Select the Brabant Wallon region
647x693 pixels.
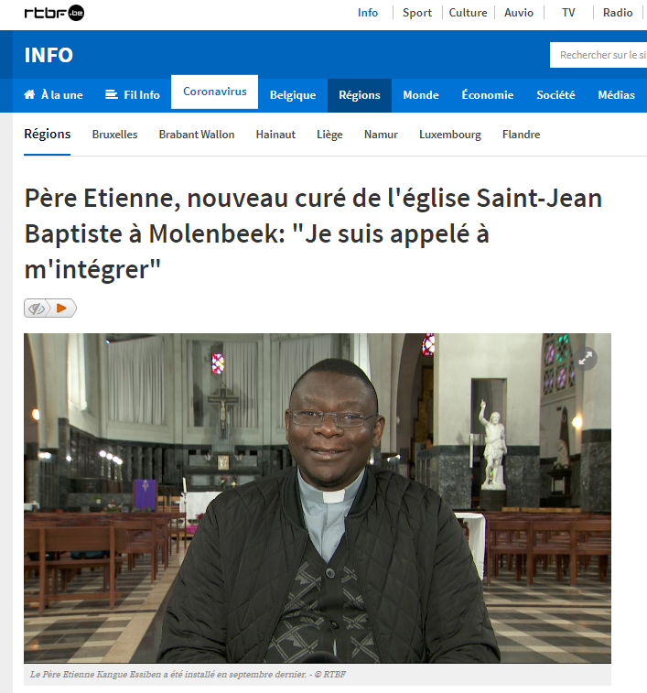point(197,135)
